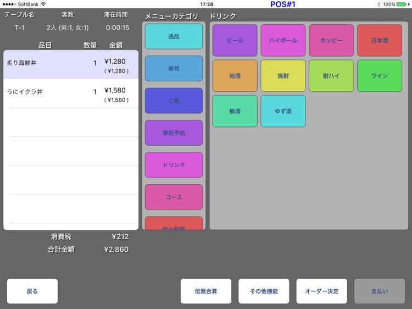The width and height of the screenshot is (412, 309).
Task: Tap the ゆず酒 drink button
Action: point(283,111)
